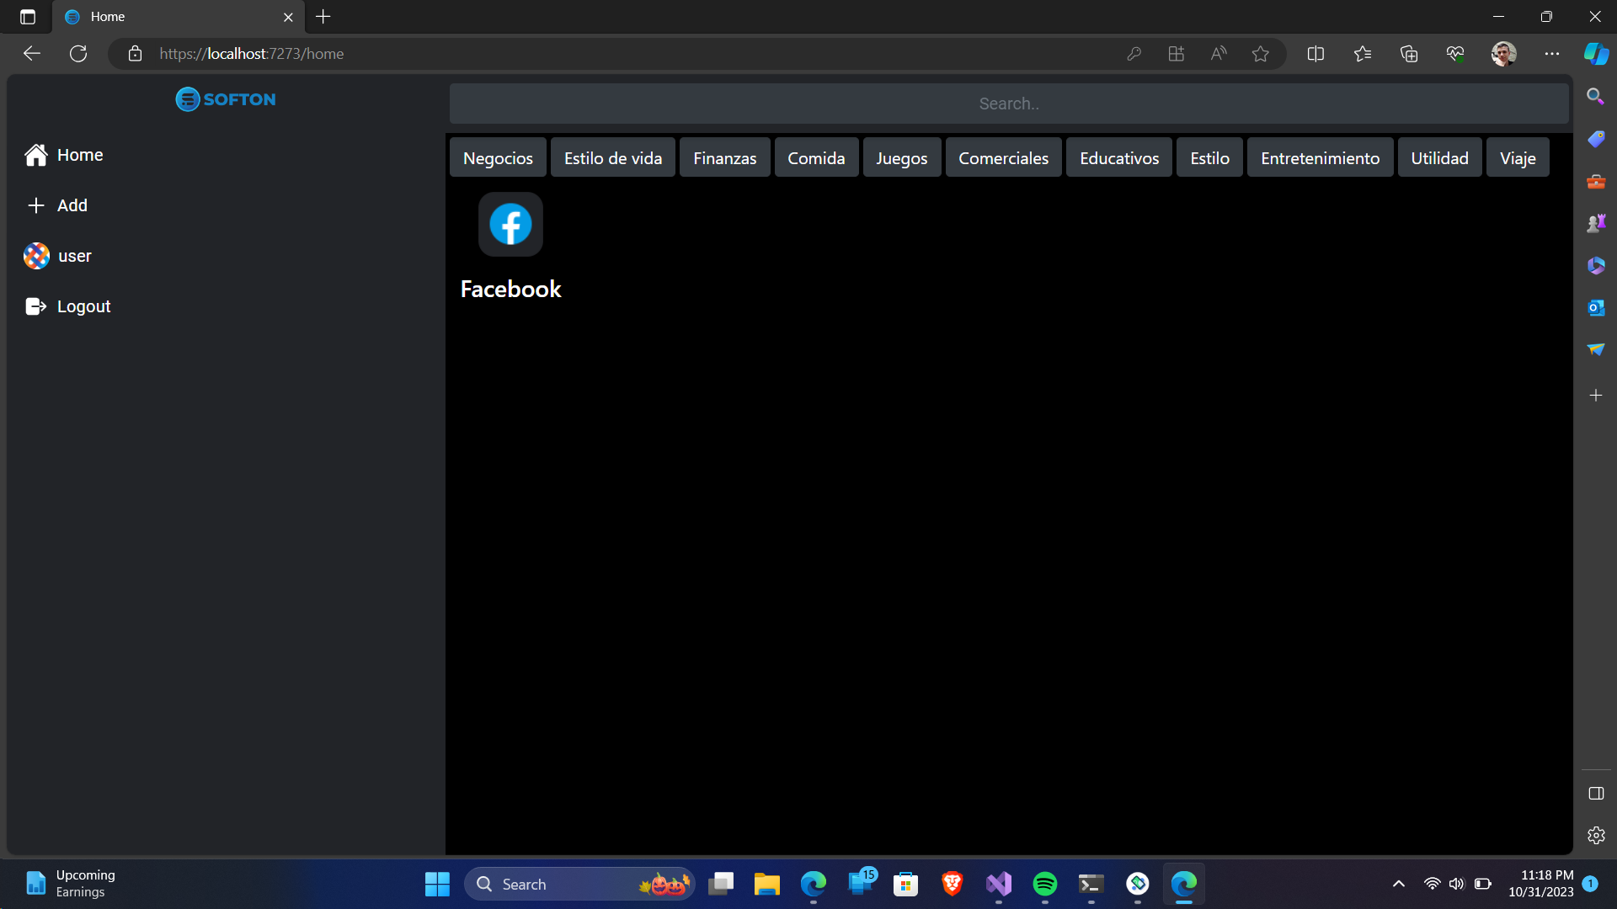This screenshot has height=909, width=1617.
Task: Toggle sidebar visibility panel icon
Action: tap(1596, 794)
